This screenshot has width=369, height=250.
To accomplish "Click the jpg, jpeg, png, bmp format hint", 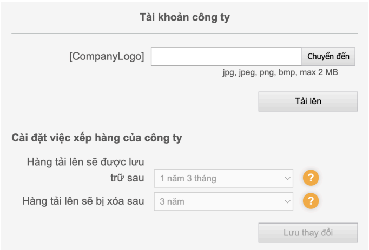I will pos(258,72).
